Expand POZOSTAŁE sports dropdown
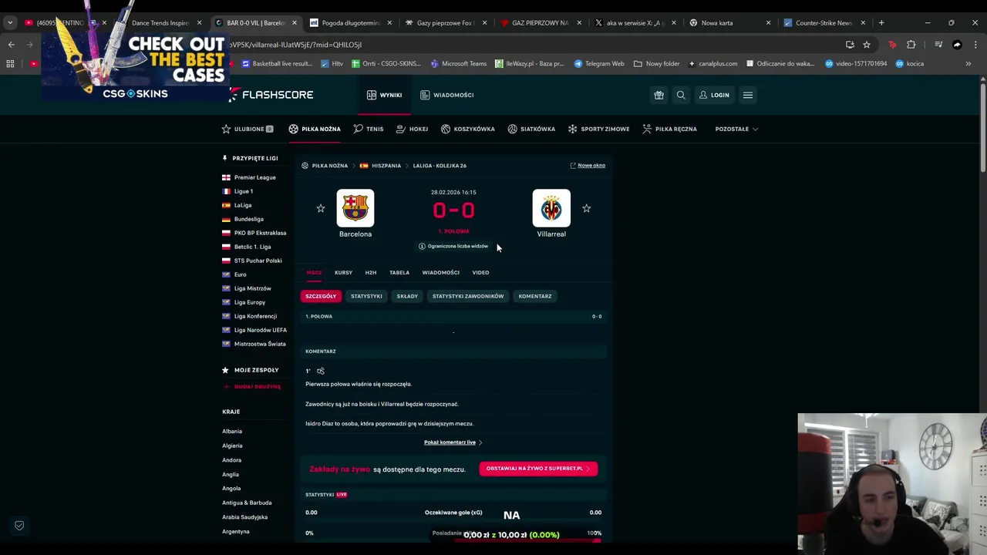The image size is (987, 555). point(736,129)
